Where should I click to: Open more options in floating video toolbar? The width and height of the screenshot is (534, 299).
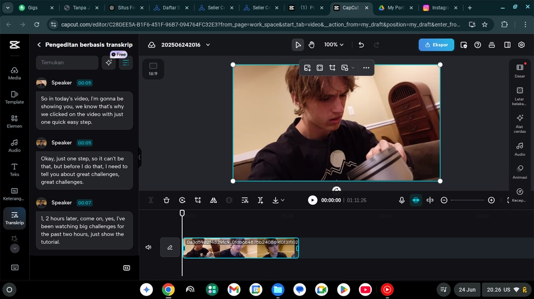click(366, 68)
